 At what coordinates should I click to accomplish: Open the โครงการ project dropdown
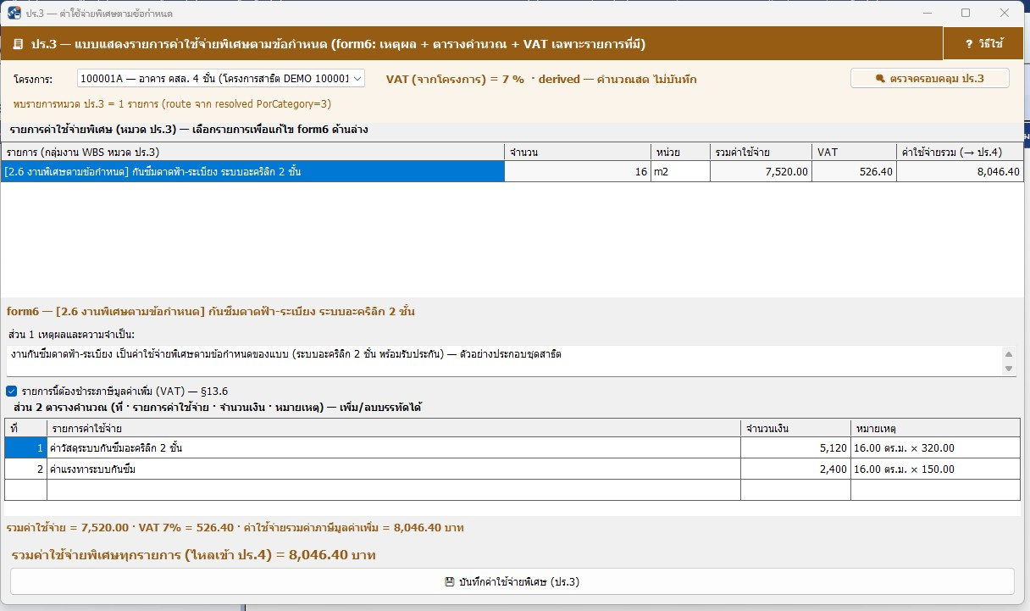coord(221,79)
